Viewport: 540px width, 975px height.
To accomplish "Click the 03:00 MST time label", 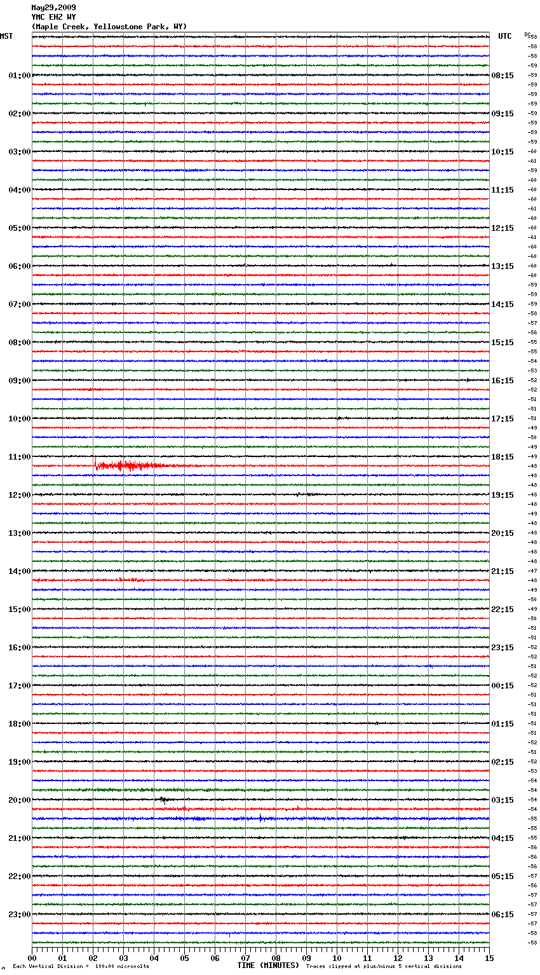I will tap(20, 152).
